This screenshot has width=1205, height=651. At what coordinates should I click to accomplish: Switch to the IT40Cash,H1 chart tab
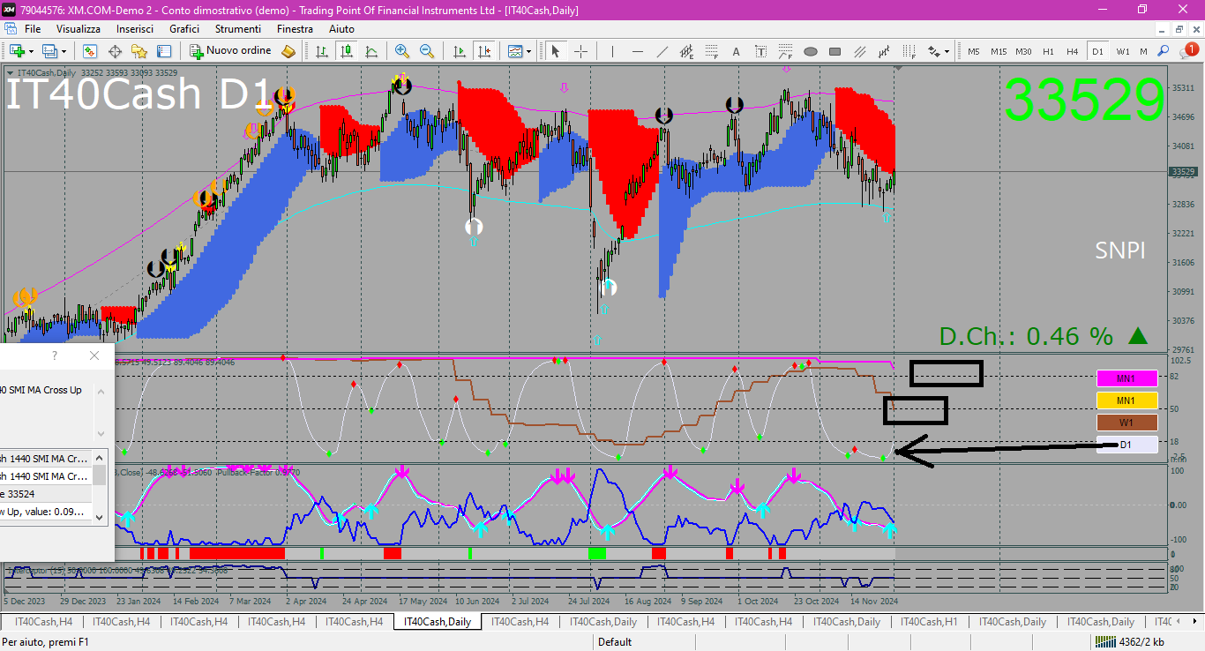click(x=929, y=622)
